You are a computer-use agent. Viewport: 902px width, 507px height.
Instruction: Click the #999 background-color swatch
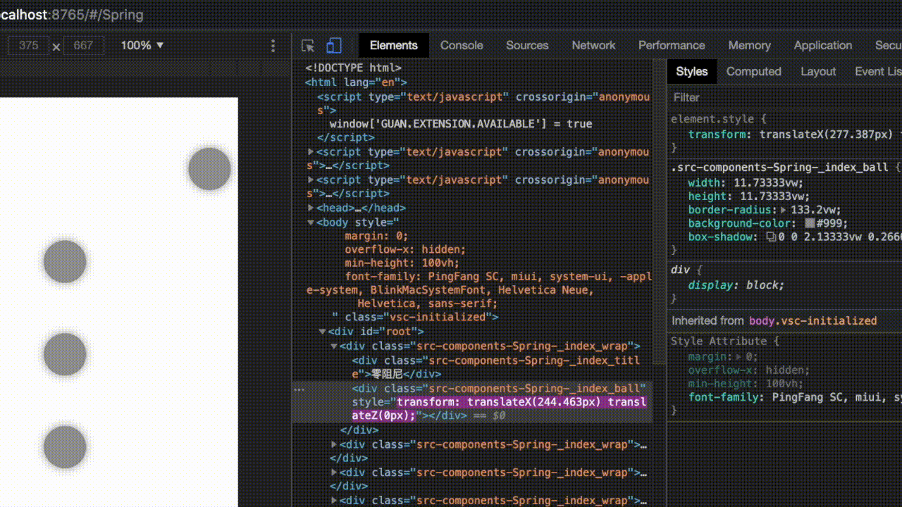click(810, 223)
